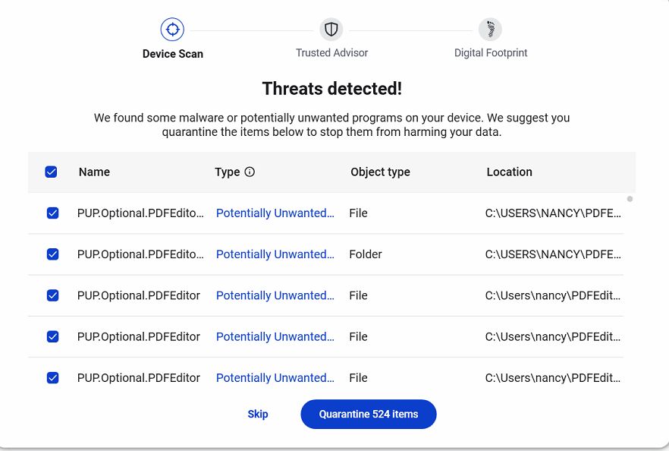669x451 pixels.
Task: Click the Name column header
Action: (94, 172)
